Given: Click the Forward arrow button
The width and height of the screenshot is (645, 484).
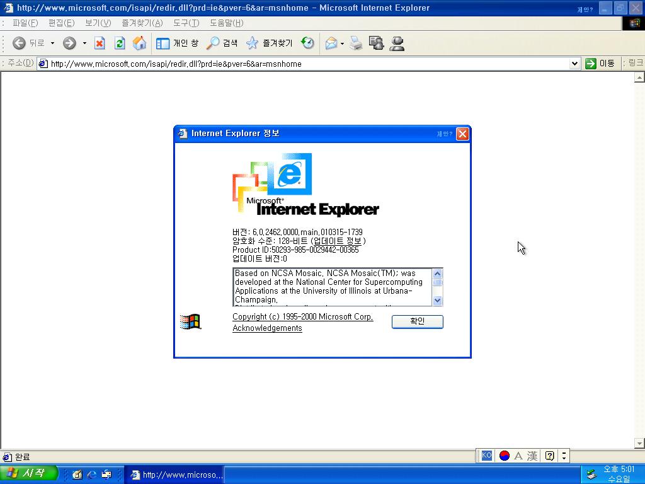Looking at the screenshot, I should (x=69, y=43).
